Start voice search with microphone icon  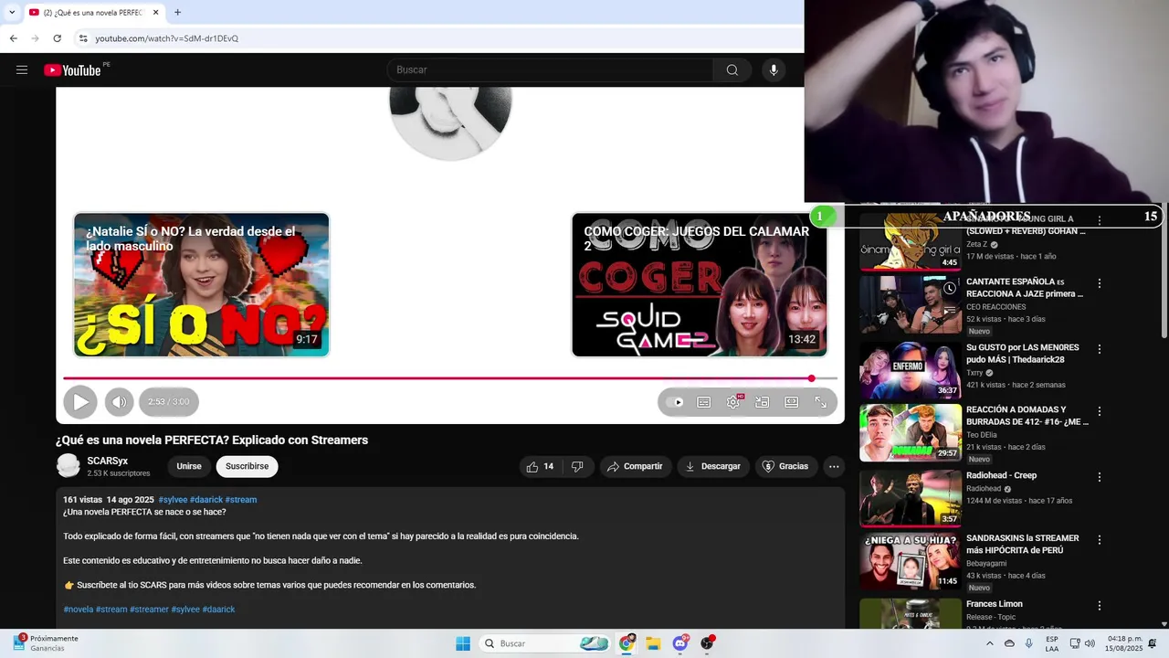point(774,69)
